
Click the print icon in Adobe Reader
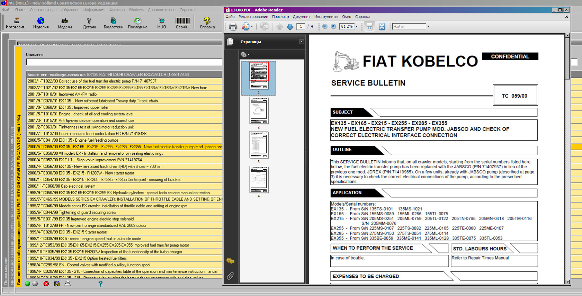(x=233, y=27)
